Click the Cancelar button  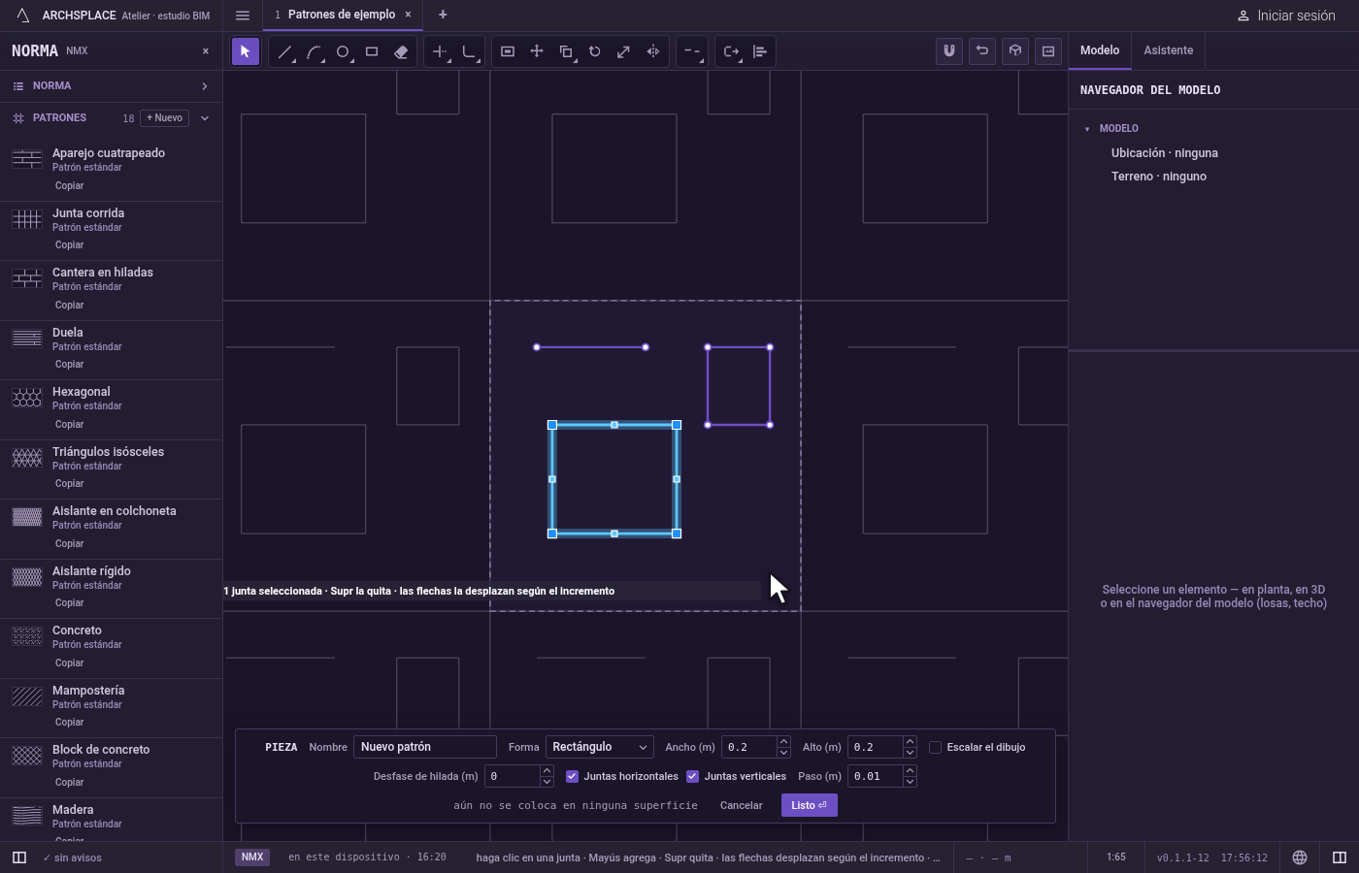pyautogui.click(x=742, y=805)
